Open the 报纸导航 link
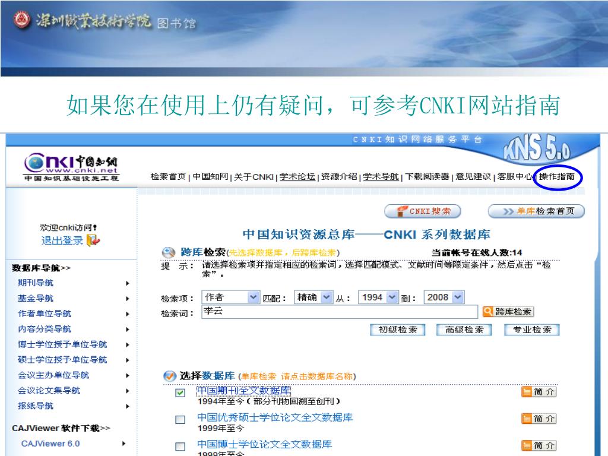 click(35, 406)
